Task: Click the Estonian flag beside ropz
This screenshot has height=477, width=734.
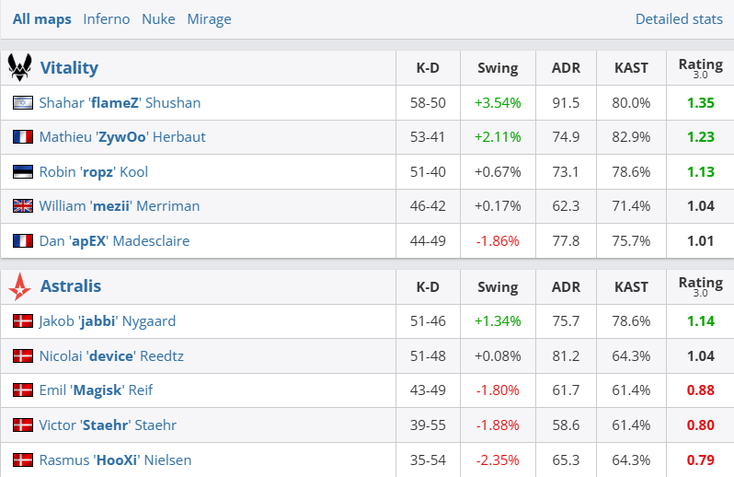Action: coord(23,172)
